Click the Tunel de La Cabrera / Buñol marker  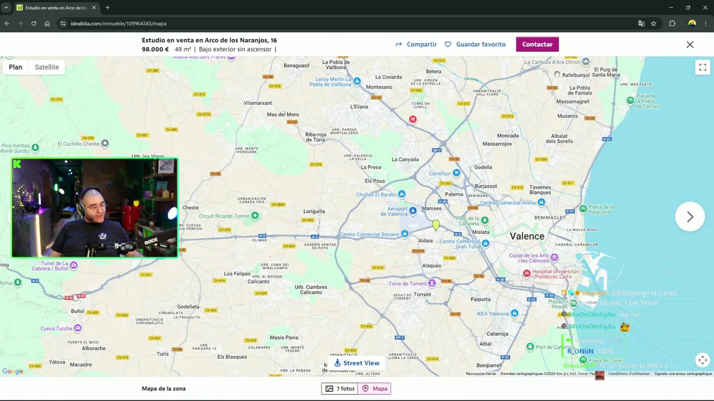(73, 266)
